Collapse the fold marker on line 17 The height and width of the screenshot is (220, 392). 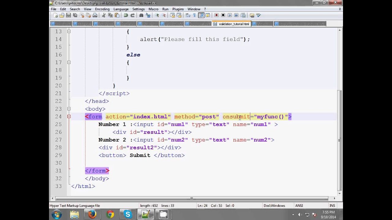tap(69, 62)
